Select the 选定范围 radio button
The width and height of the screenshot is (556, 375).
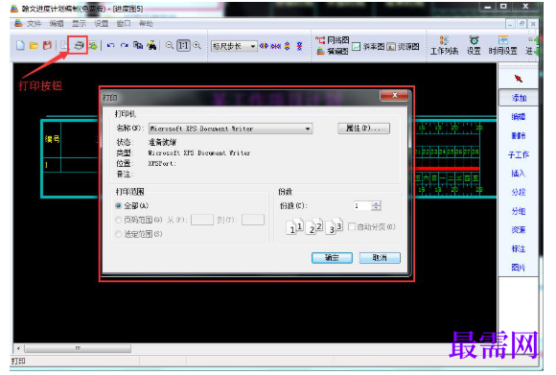coord(119,234)
